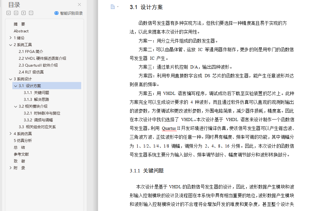Expand the 4 系统仿真 chapter
This screenshot has height=211, width=312.
[11, 134]
